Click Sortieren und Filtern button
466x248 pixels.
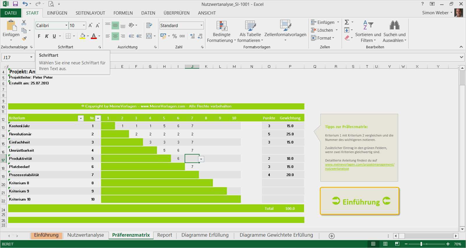tap(368, 31)
